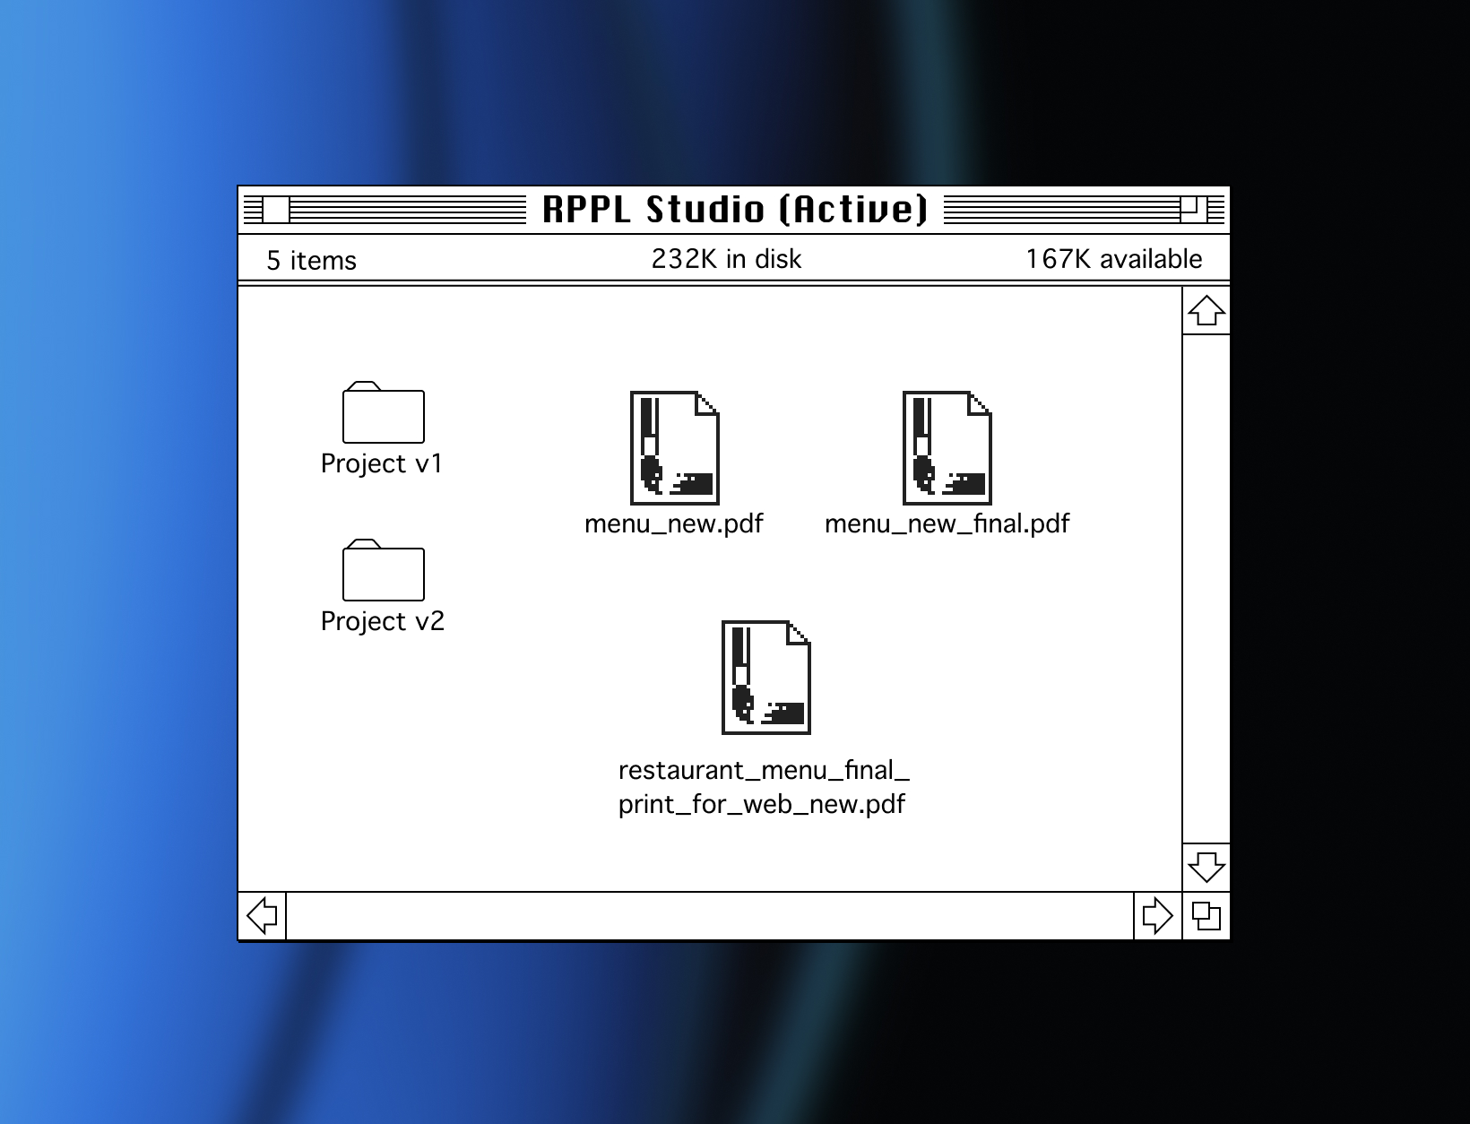Select the Project v1 folder icon

(383, 412)
